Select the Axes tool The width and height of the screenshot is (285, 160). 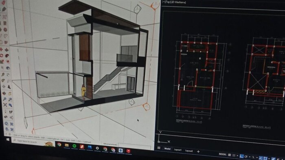(x=3, y=86)
